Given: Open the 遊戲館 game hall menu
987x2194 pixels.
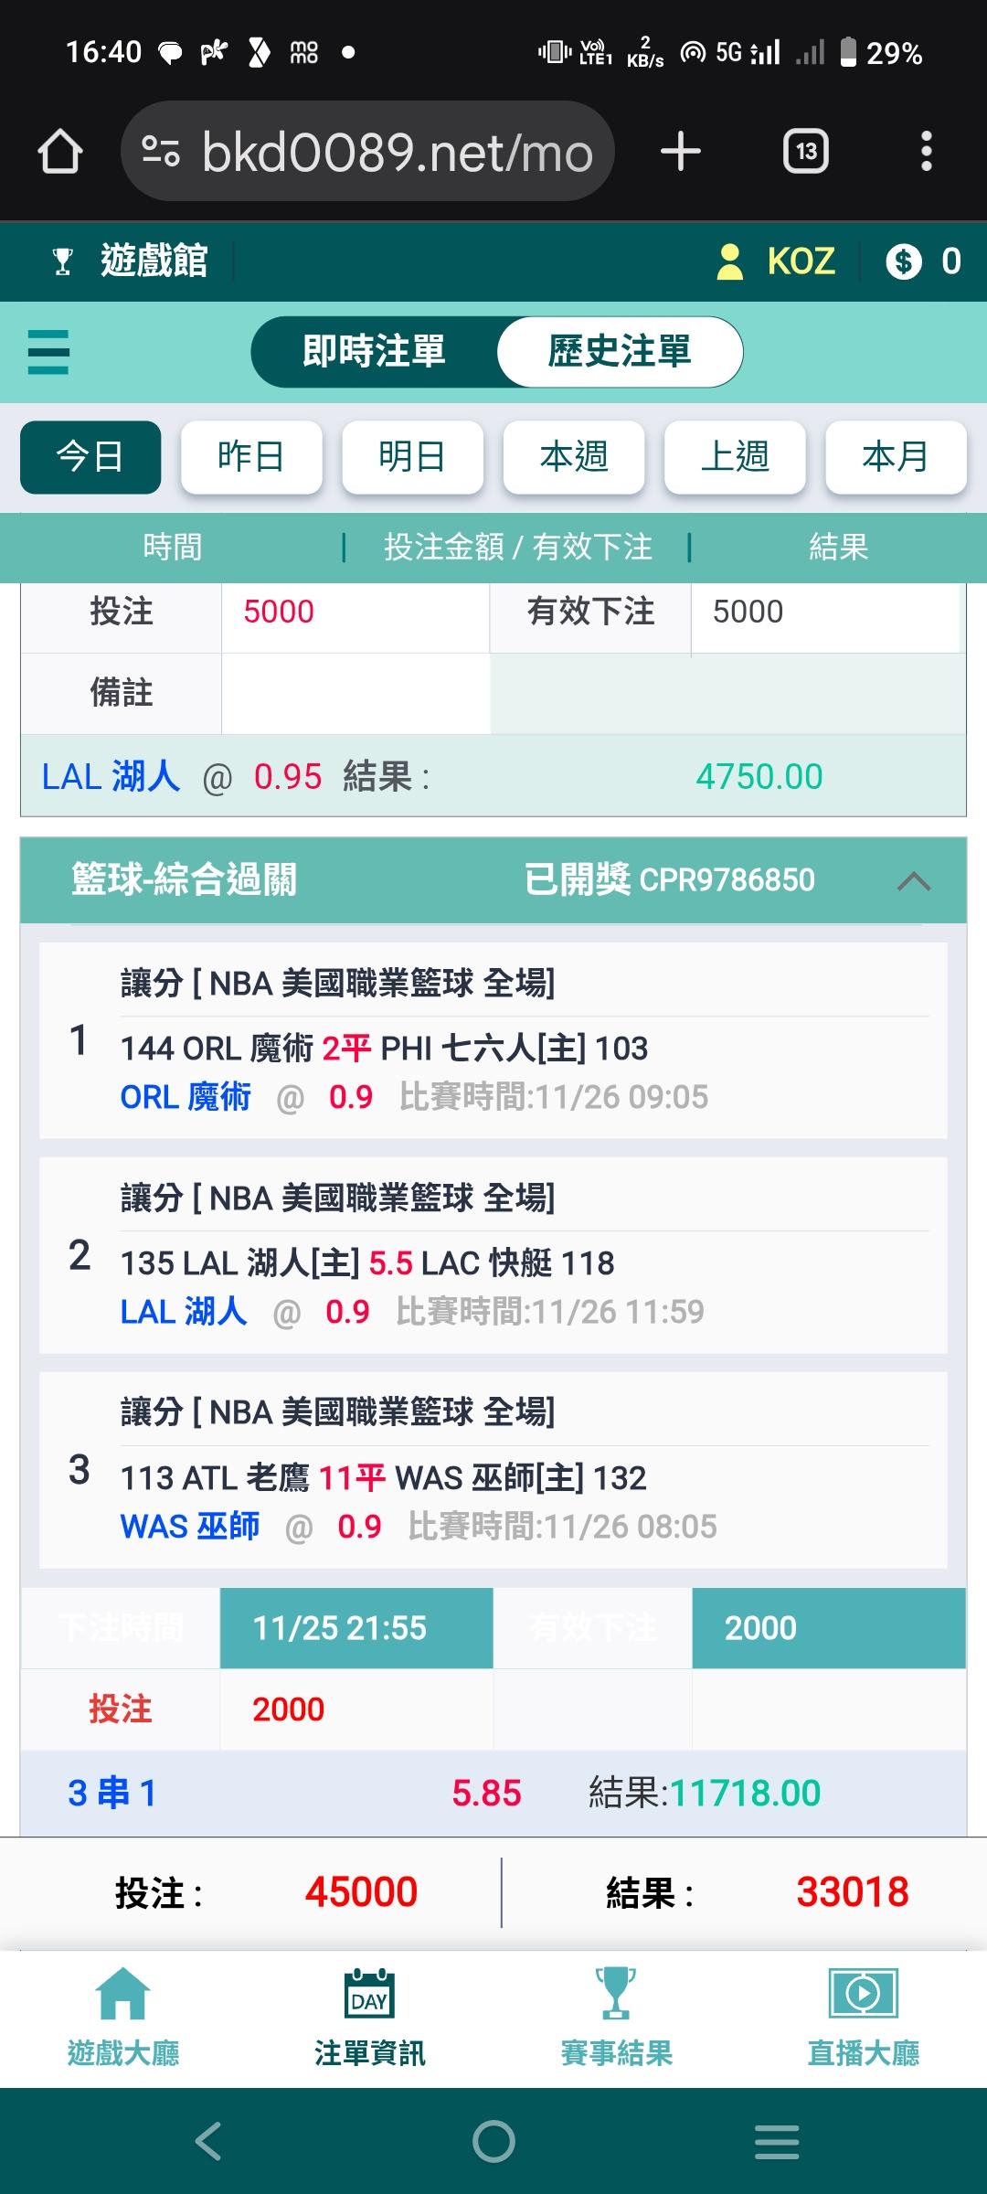Looking at the screenshot, I should [x=133, y=262].
